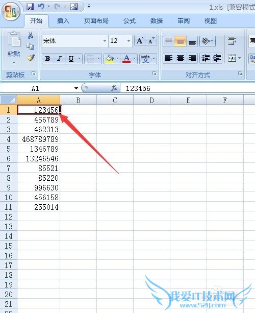This screenshot has width=255, height=313.
Task: Set top vertical alignment
Action: (x=169, y=41)
